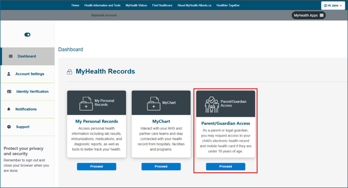
Task: Click the Notifications bell icon
Action: (x=9, y=109)
